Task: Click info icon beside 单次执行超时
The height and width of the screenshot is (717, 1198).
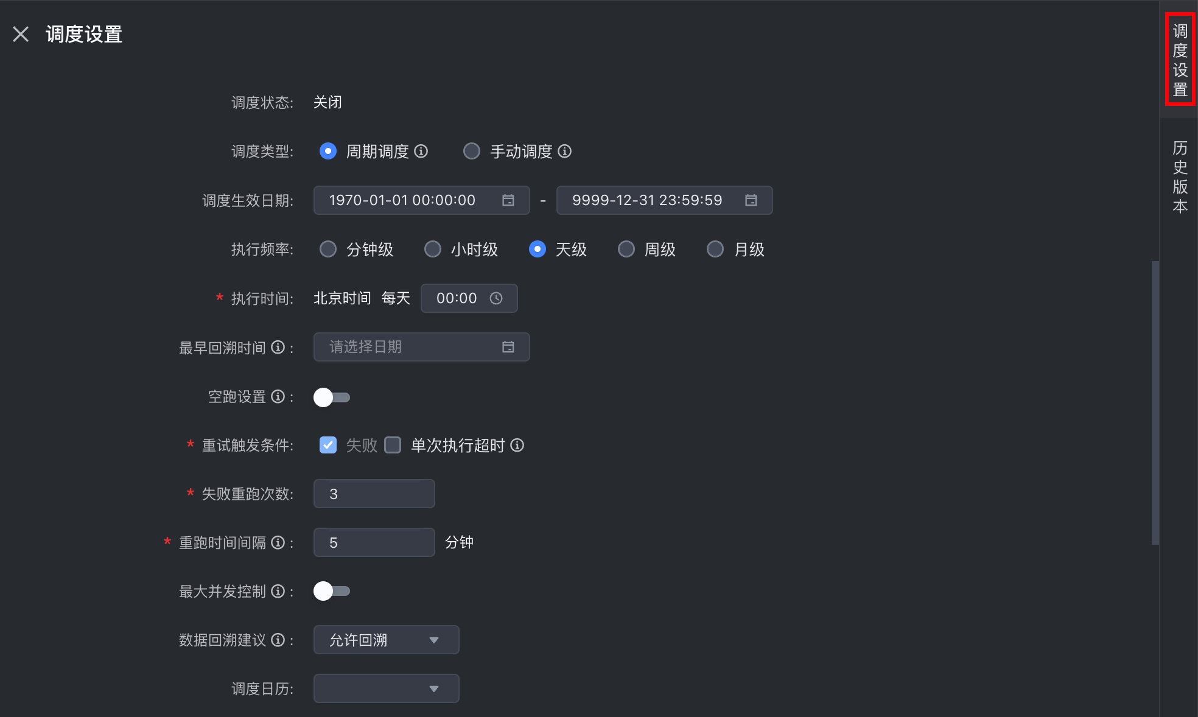Action: [517, 446]
